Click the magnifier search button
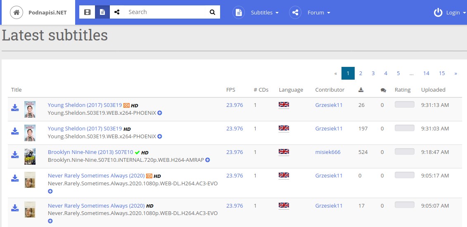The height and width of the screenshot is (227, 467). point(212,12)
